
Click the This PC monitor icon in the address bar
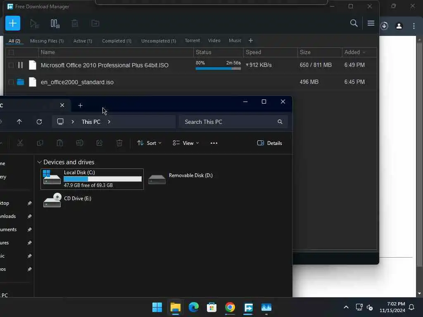coord(60,122)
